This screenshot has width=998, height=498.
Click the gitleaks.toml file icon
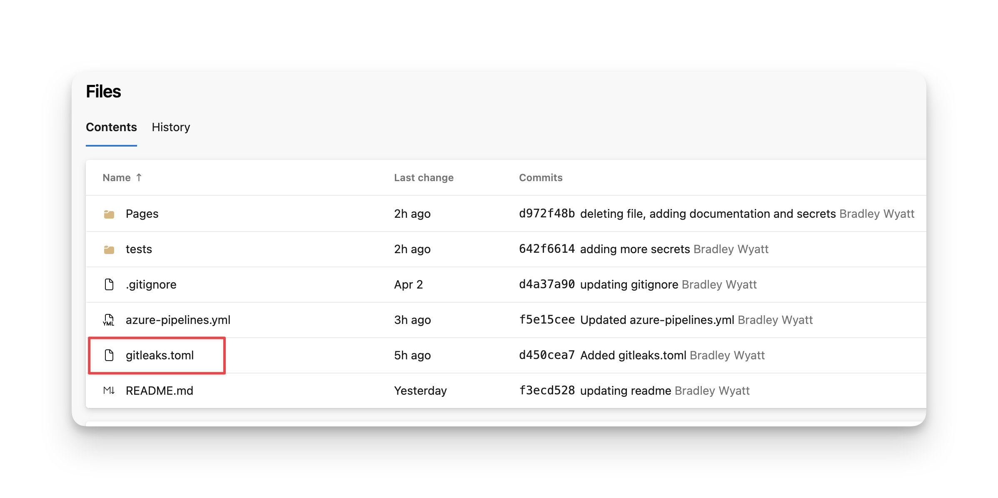[x=109, y=355]
